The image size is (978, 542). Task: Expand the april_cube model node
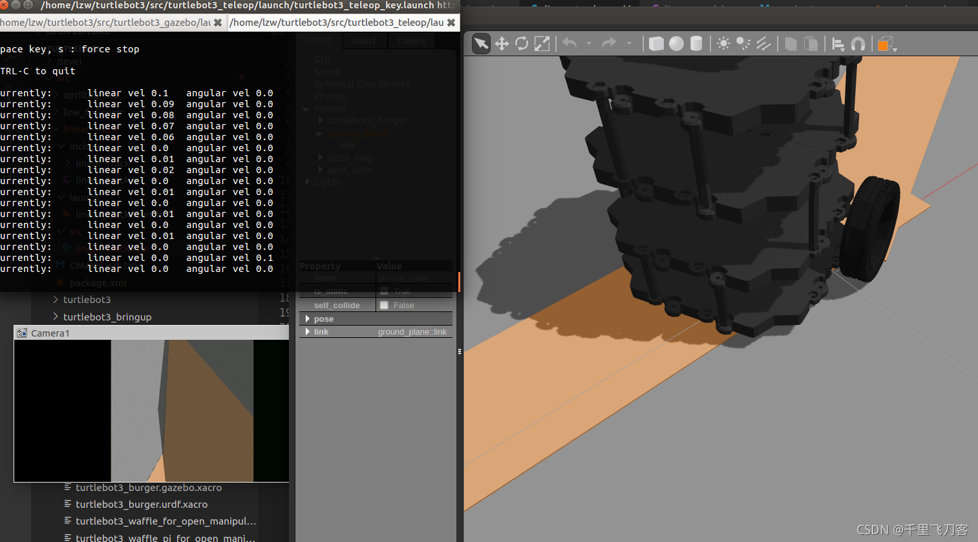321,170
